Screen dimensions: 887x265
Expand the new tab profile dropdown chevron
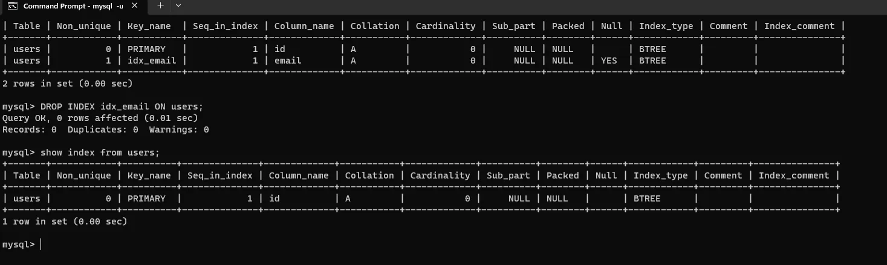coord(178,5)
